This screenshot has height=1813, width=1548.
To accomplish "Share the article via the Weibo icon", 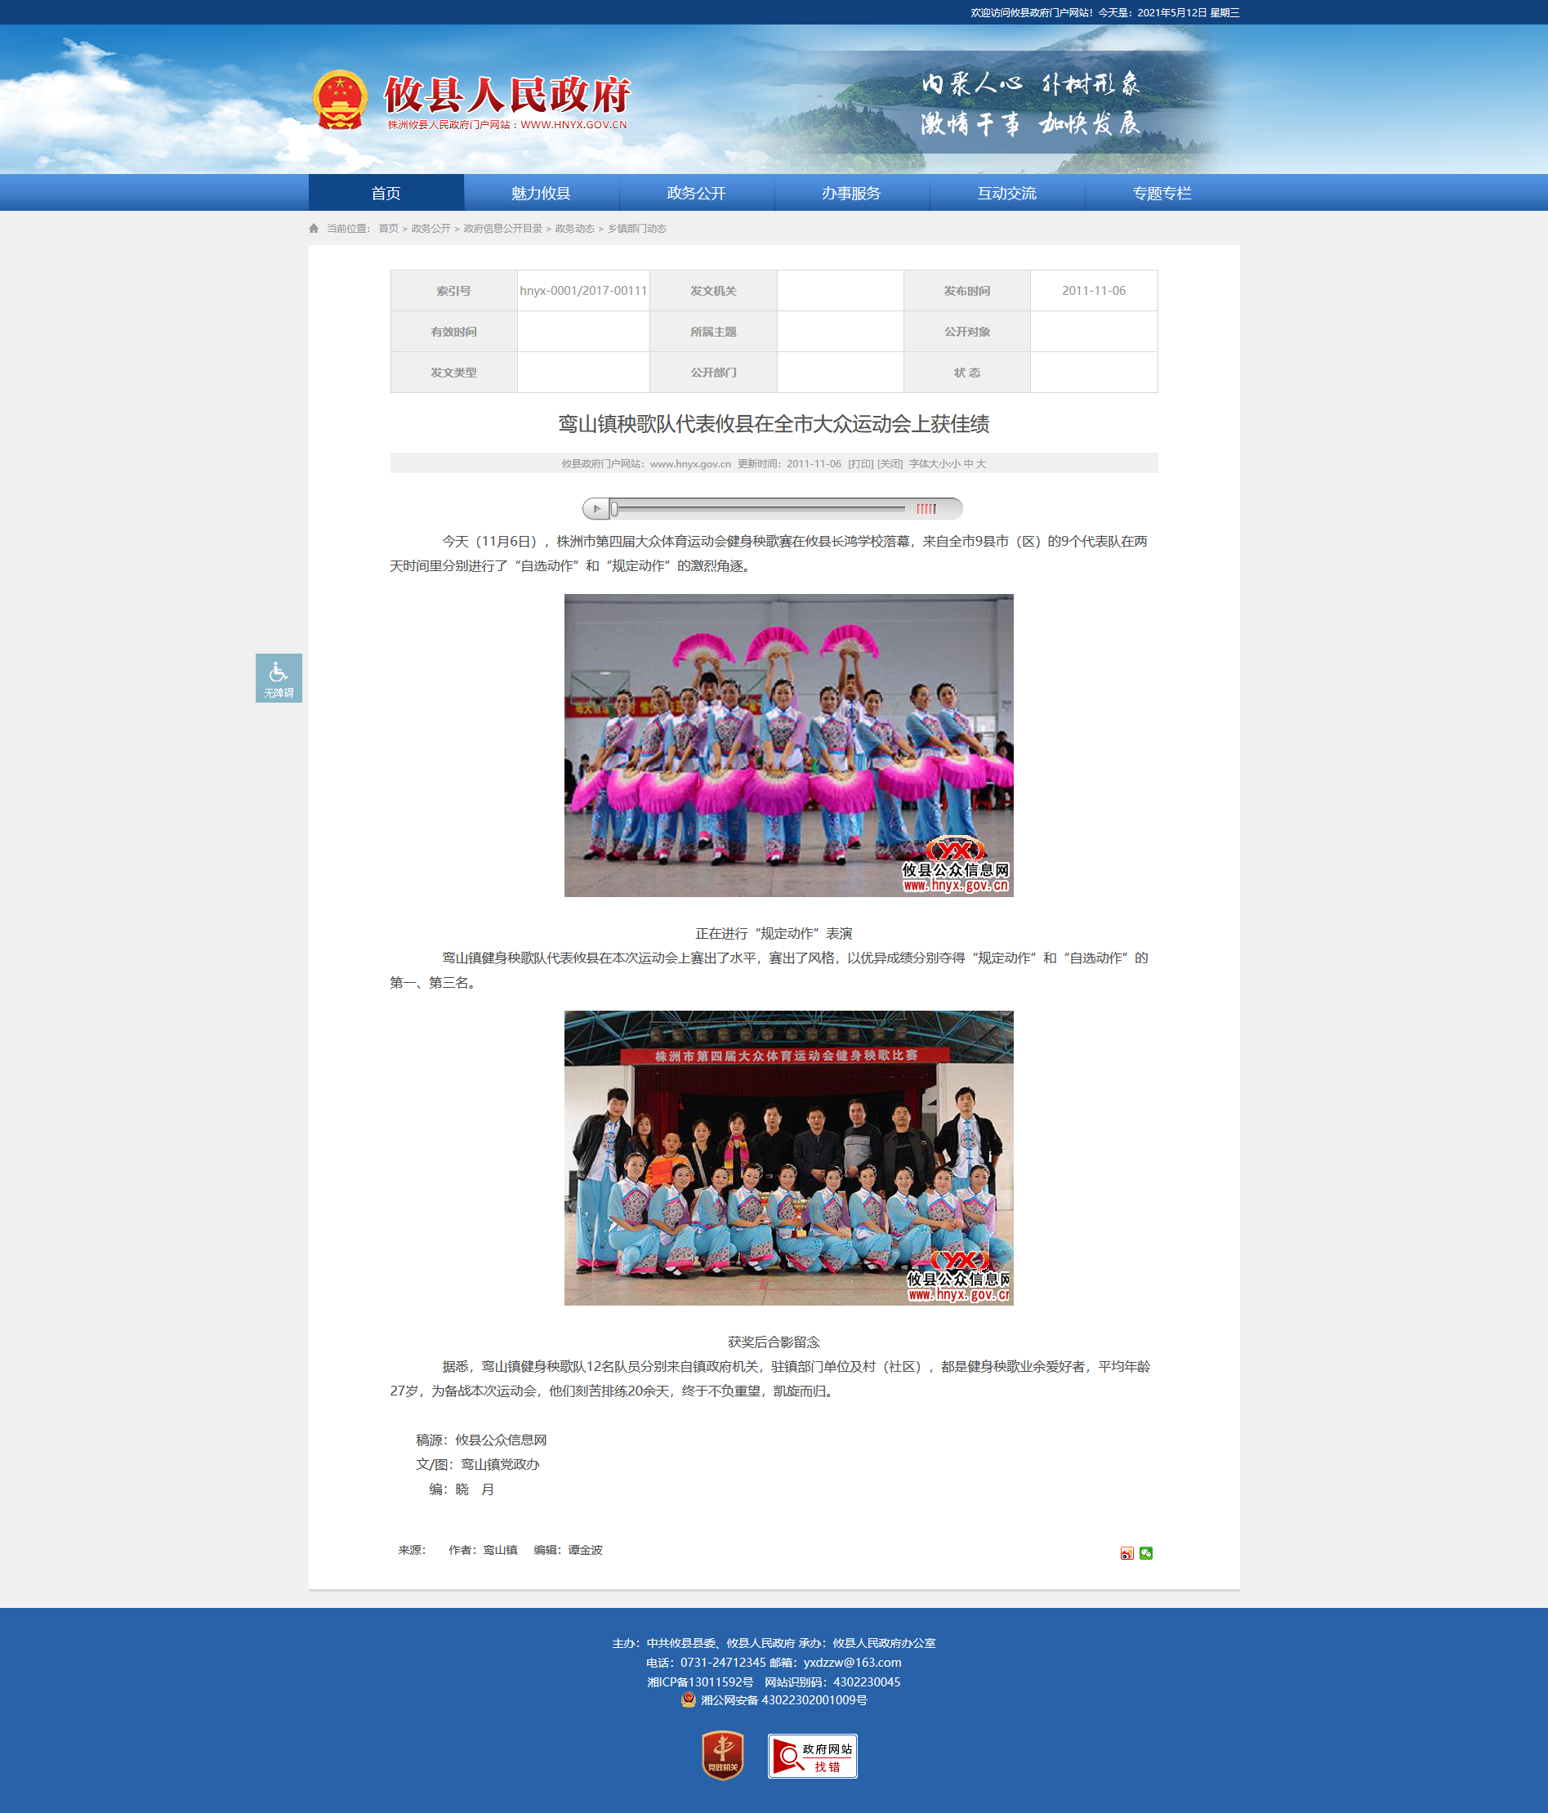I will coord(1126,1553).
